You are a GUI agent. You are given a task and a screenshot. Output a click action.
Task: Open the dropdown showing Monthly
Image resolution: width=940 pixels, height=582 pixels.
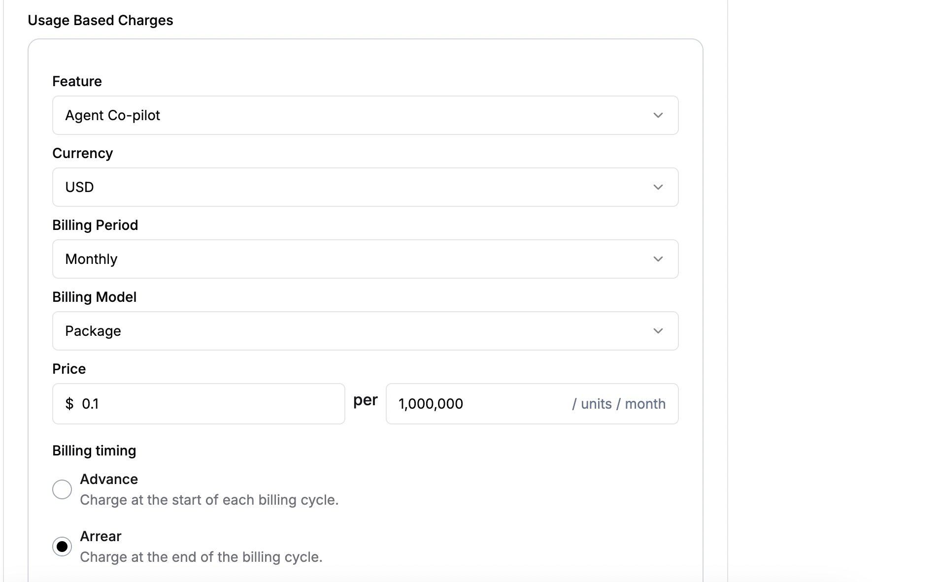coord(366,259)
